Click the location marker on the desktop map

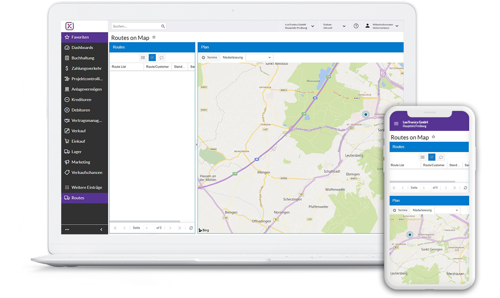point(366,114)
